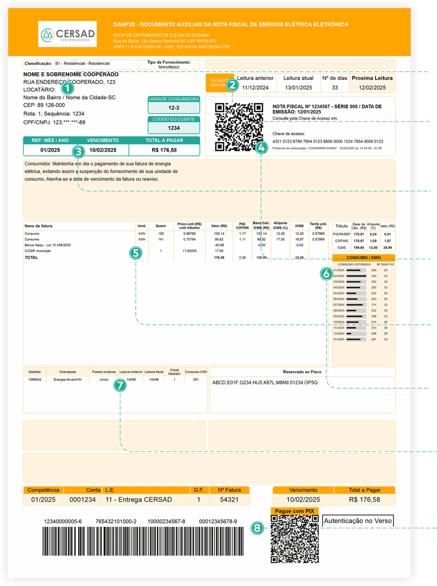
Task: Click Leitura anterior date '11/12/2024'
Action: coord(255,87)
